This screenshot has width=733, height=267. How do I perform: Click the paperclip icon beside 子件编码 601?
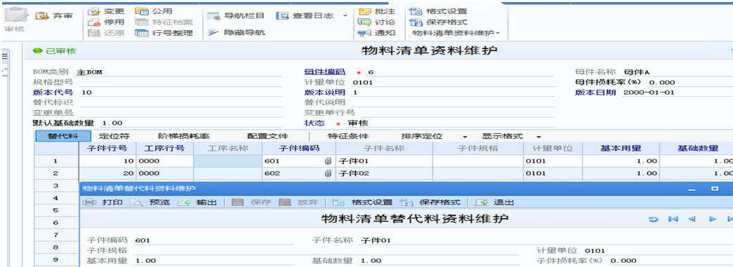point(328,161)
